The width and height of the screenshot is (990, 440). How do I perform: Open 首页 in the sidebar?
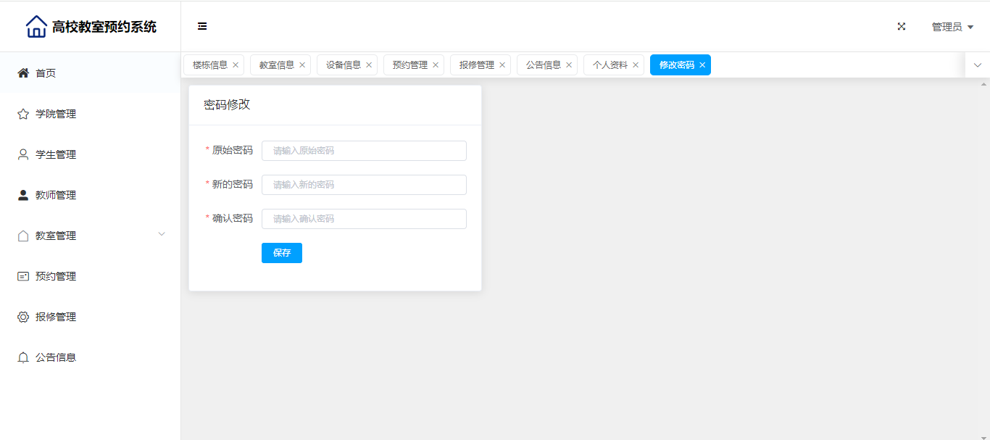pyautogui.click(x=90, y=73)
